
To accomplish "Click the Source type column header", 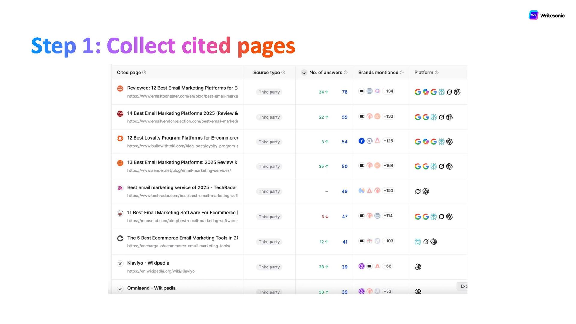I will 266,73.
